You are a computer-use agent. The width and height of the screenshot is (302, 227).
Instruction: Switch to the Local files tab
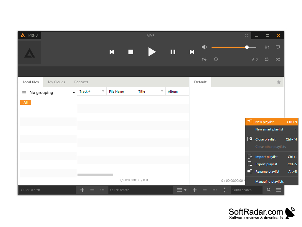click(31, 82)
